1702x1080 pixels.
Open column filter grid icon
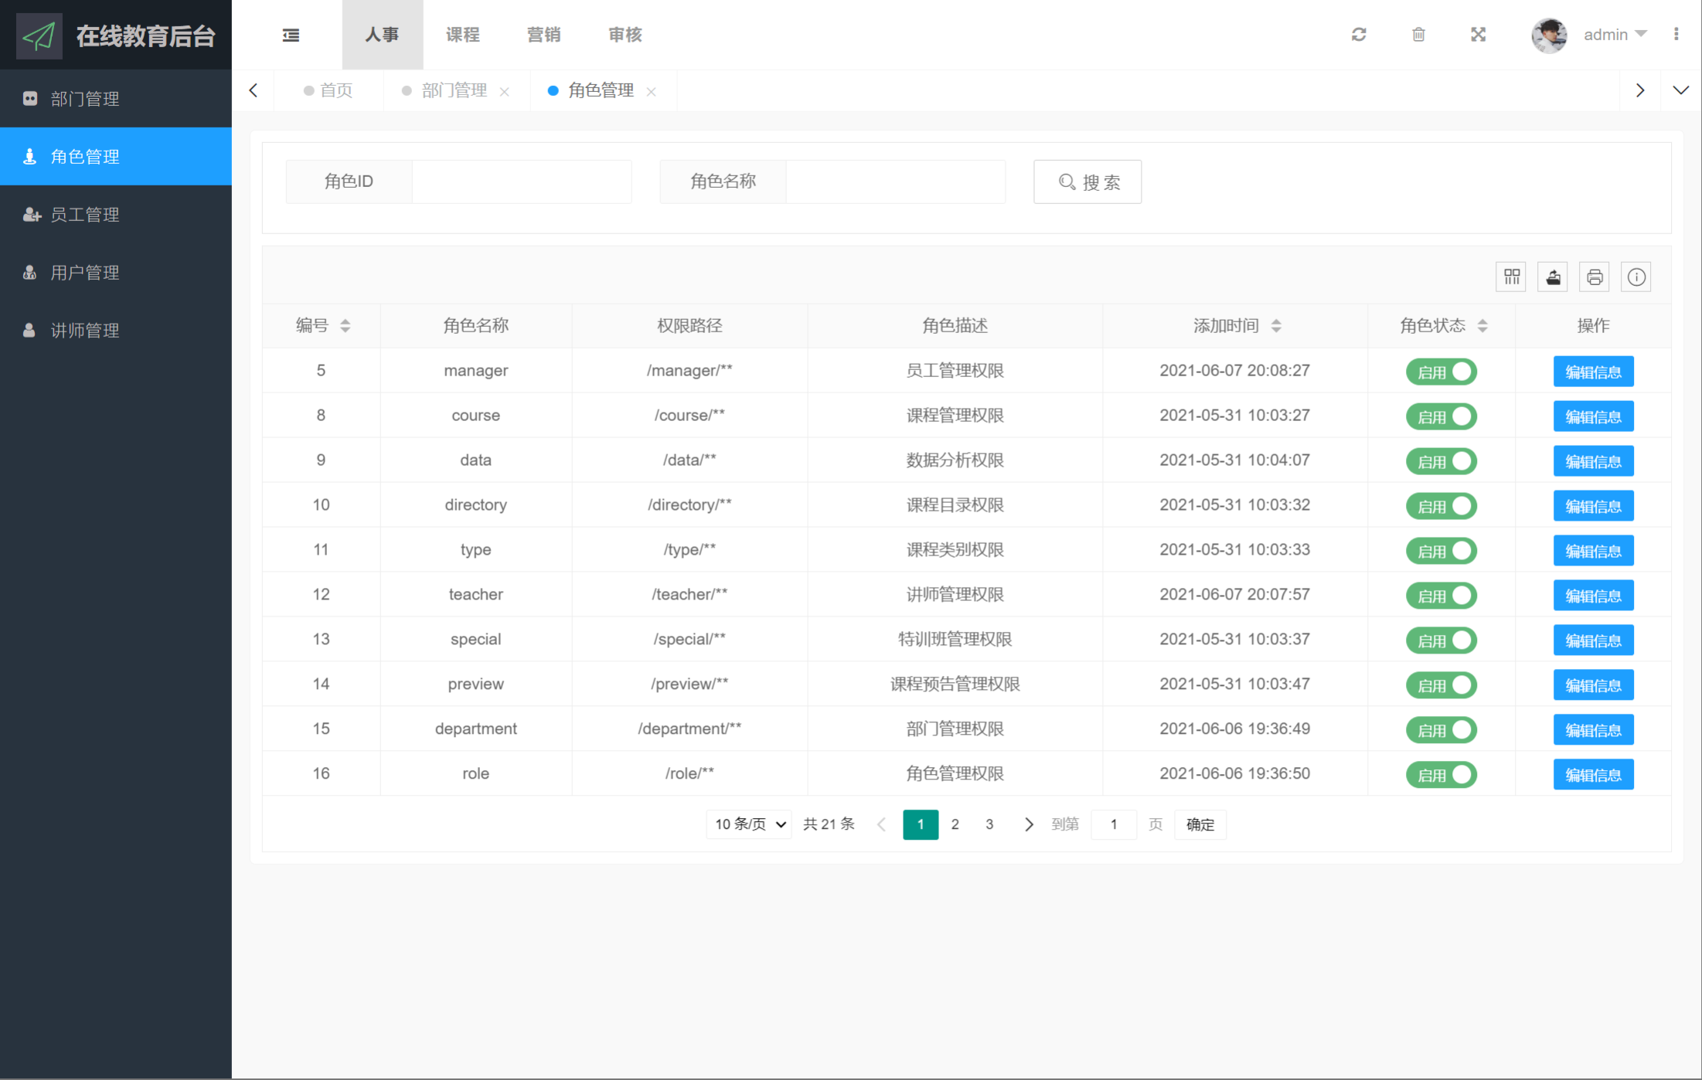click(x=1511, y=277)
